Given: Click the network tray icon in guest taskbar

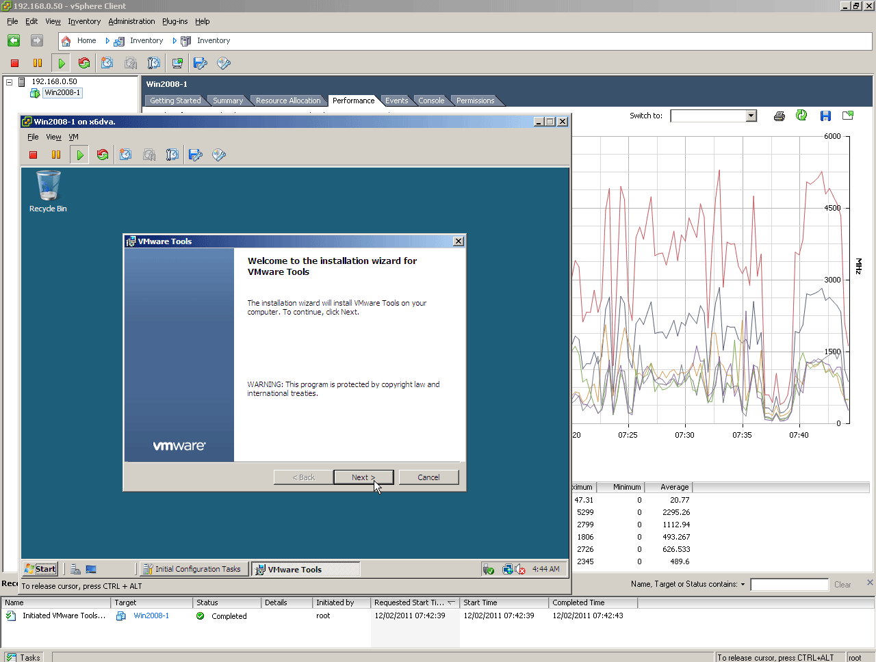Looking at the screenshot, I should (x=508, y=569).
